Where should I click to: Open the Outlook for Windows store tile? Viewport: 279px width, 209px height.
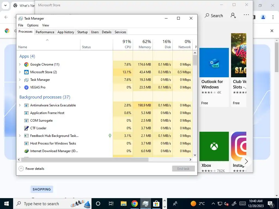coord(214,77)
